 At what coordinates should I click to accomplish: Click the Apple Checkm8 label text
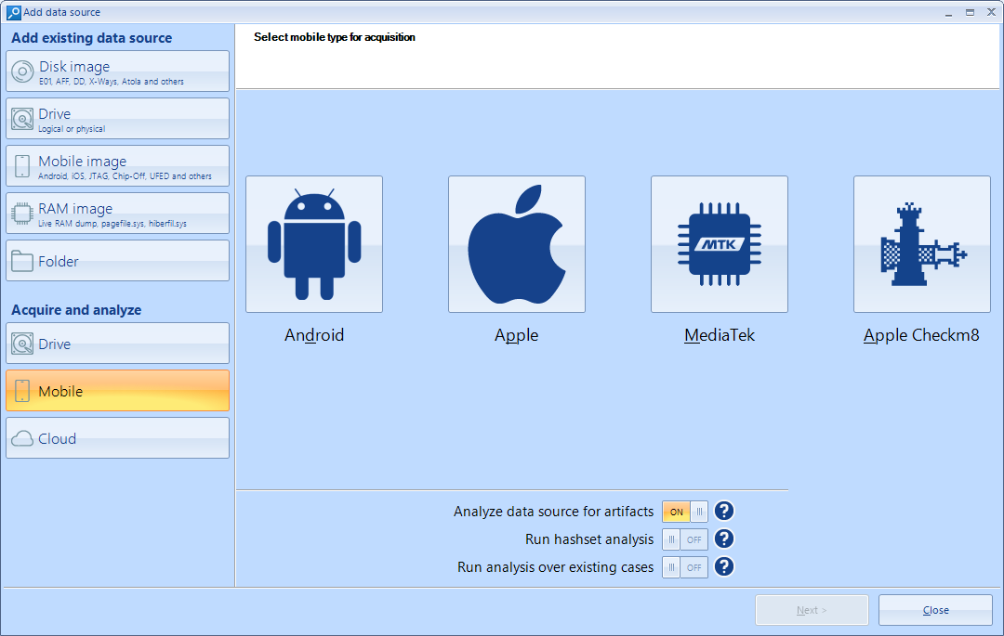coord(921,335)
